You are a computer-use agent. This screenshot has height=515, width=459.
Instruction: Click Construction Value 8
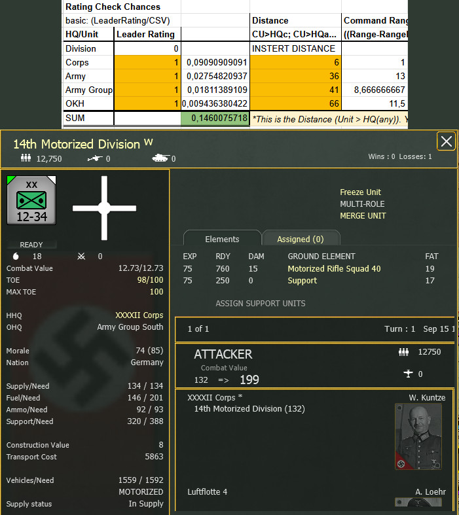pos(161,445)
